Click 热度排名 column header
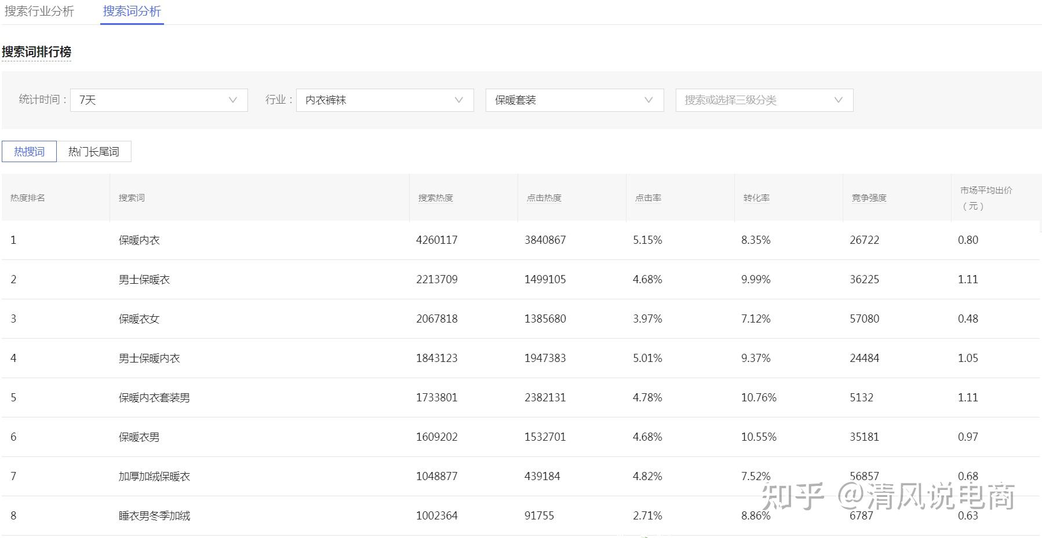The image size is (1042, 538). pyautogui.click(x=28, y=198)
